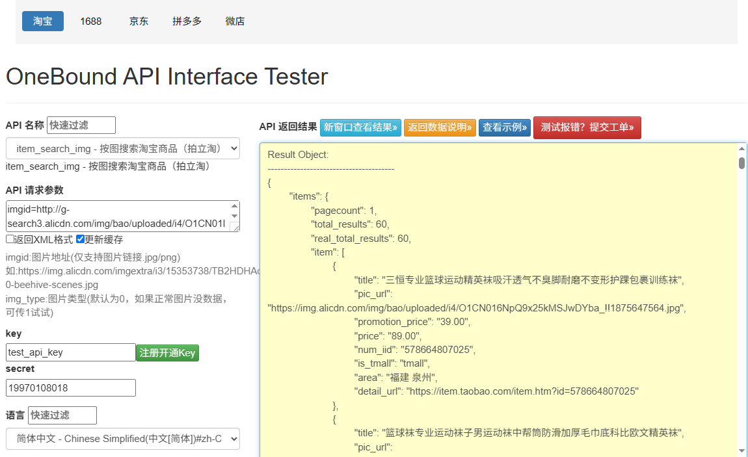Click the imgid request parameters textarea
The width and height of the screenshot is (748, 457).
point(117,216)
